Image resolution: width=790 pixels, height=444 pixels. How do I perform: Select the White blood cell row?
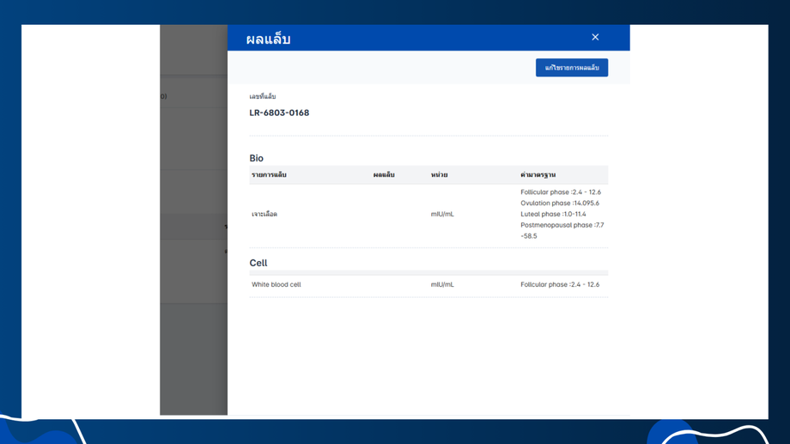point(428,285)
